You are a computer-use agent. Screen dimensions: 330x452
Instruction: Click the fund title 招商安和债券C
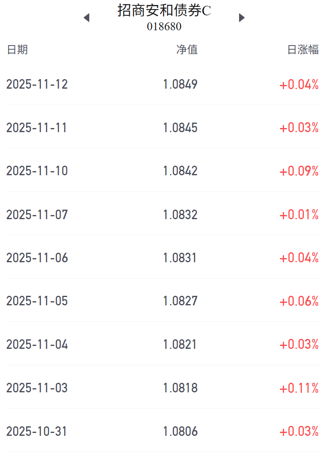(164, 11)
